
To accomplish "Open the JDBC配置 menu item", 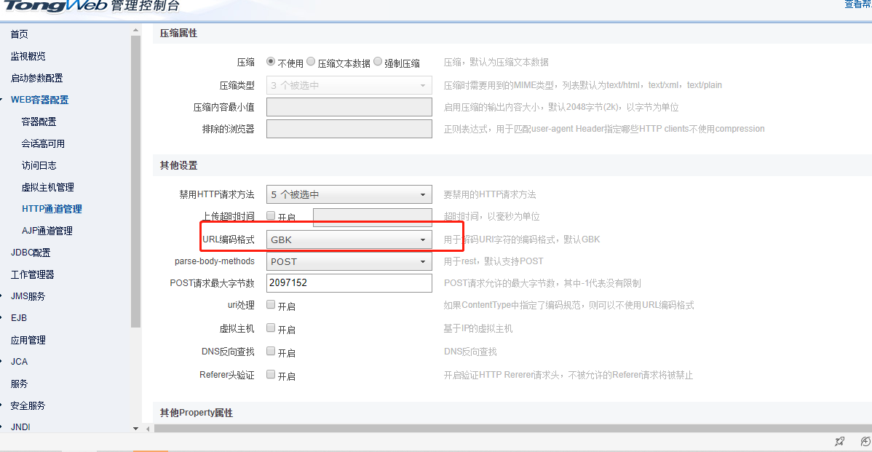I will (x=31, y=253).
